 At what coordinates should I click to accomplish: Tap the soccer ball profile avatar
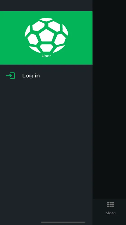(46, 36)
